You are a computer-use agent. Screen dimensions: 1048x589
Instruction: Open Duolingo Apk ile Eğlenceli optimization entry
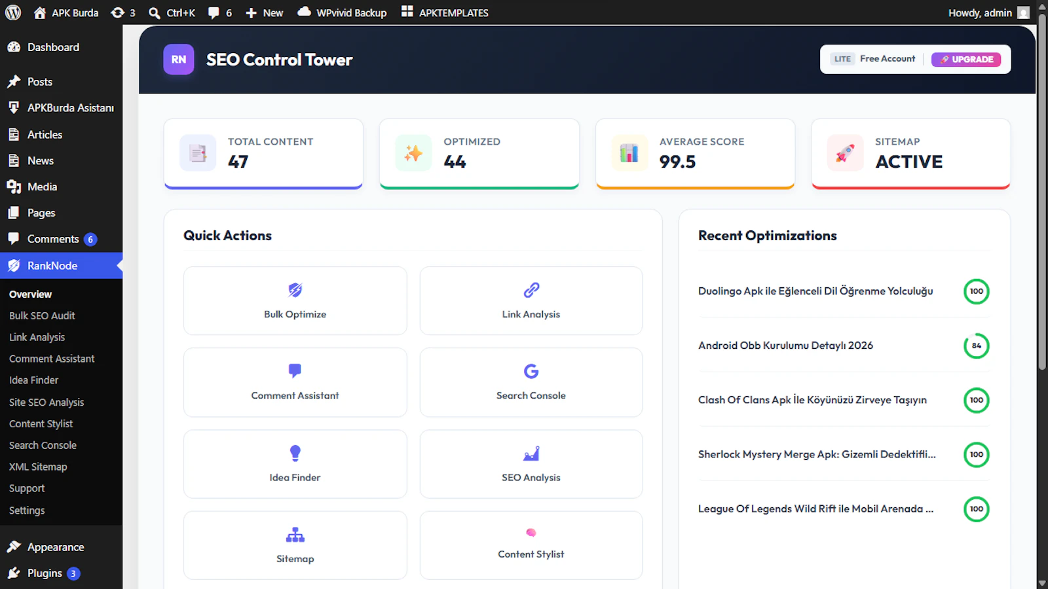point(815,291)
